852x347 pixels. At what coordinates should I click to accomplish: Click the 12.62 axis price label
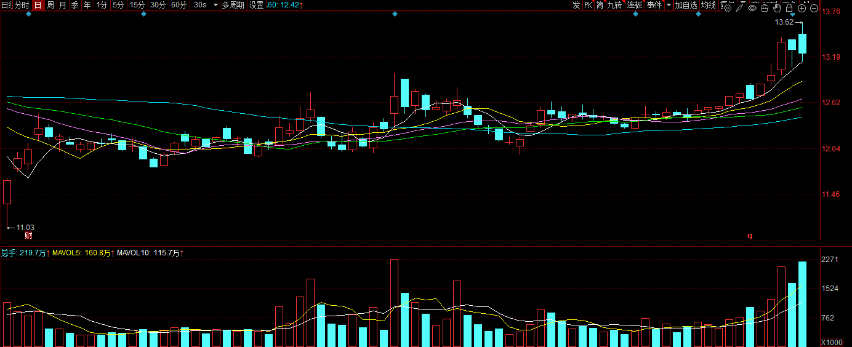(x=832, y=103)
